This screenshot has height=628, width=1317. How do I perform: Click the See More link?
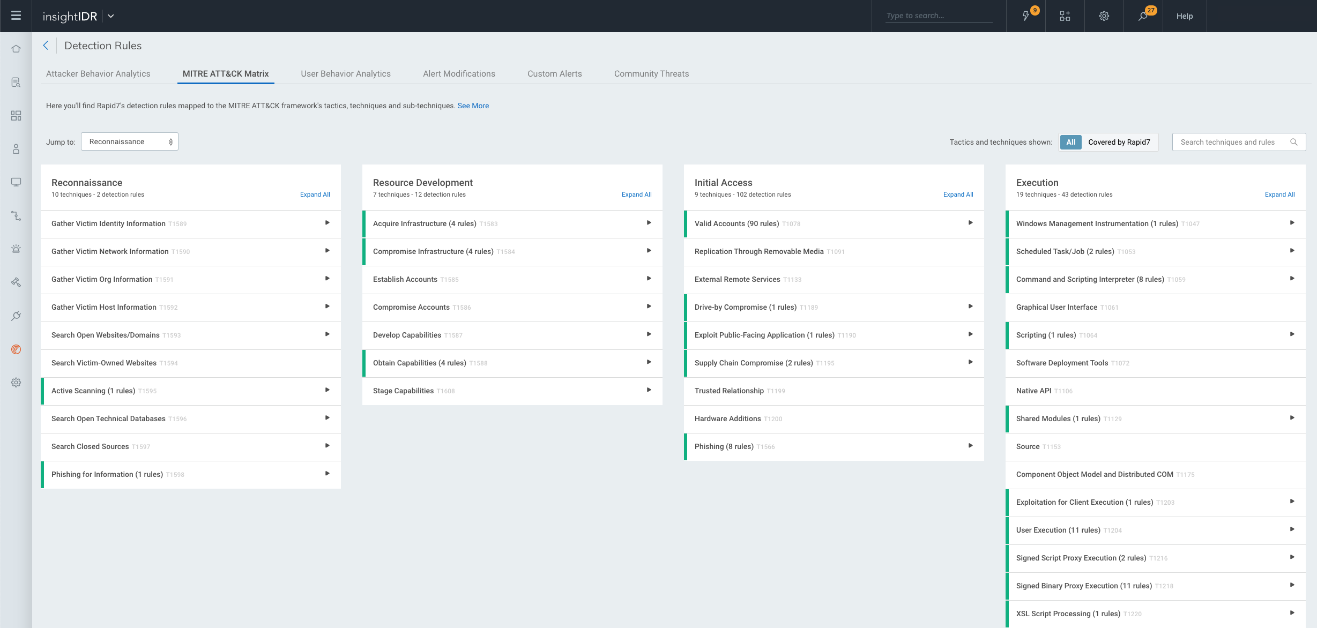tap(473, 106)
